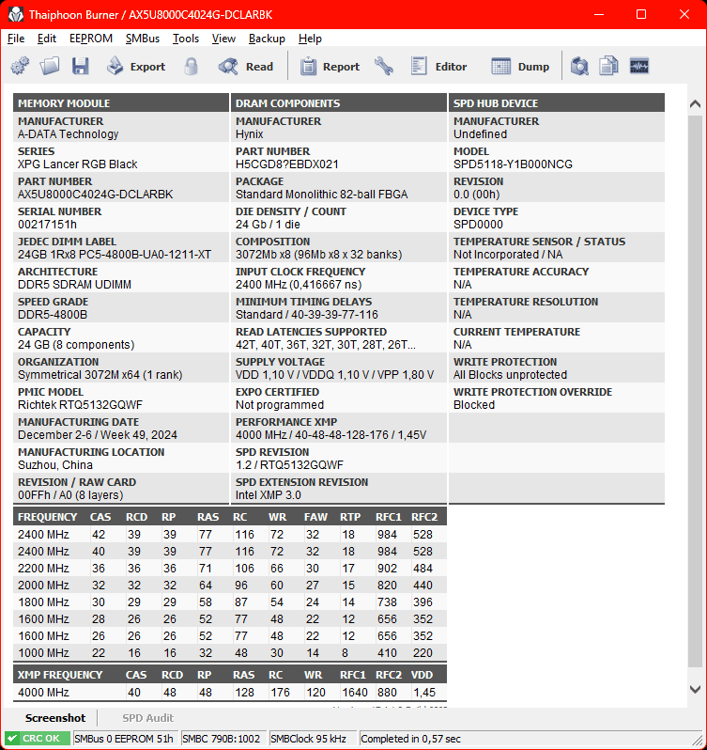
Task: Click the '4000 MHz' XMP frequency row
Action: [x=230, y=692]
